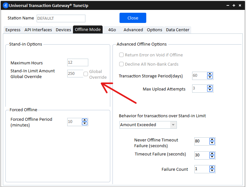Open the API Interfaces tab

(38, 30)
